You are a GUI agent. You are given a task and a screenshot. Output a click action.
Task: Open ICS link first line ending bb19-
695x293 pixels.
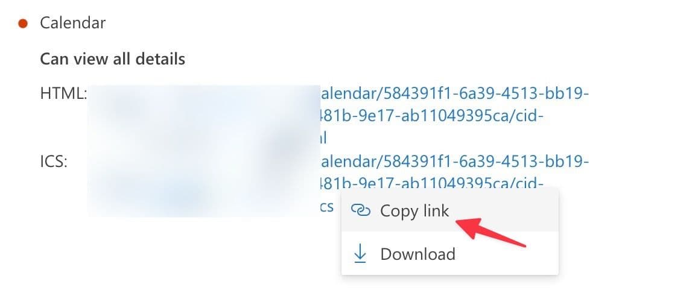pyautogui.click(x=454, y=162)
